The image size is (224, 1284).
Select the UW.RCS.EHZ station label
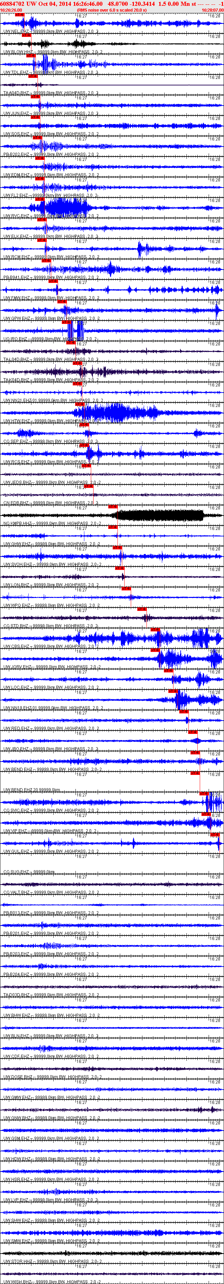click(50, 462)
